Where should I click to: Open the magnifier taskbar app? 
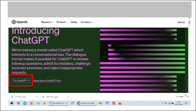[x=72, y=103]
